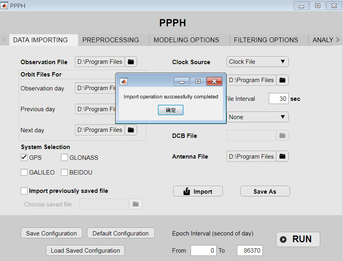343x261 pixels.
Task: Open the Observation File folder browser
Action: [x=131, y=62]
